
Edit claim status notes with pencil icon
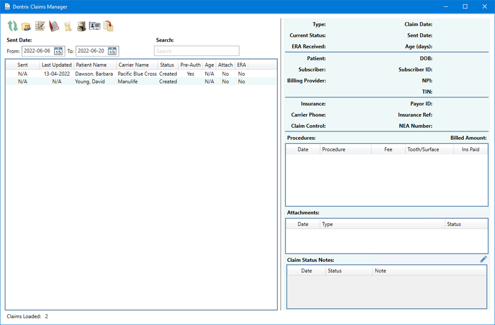point(483,259)
